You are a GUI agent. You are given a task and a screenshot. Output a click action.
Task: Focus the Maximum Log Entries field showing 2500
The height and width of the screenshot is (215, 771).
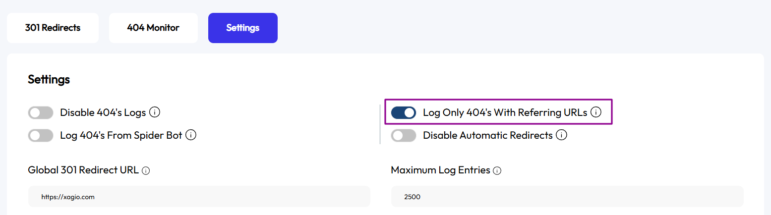click(x=567, y=197)
